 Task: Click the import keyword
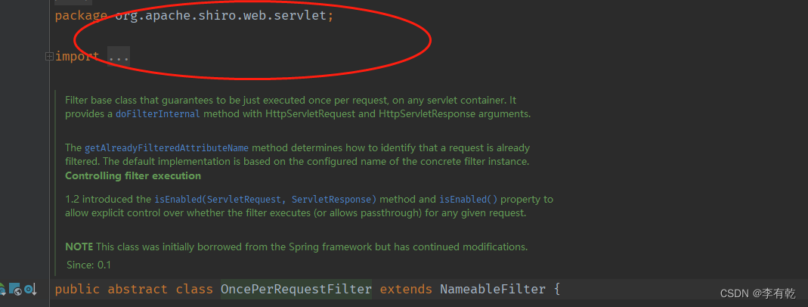click(x=77, y=56)
